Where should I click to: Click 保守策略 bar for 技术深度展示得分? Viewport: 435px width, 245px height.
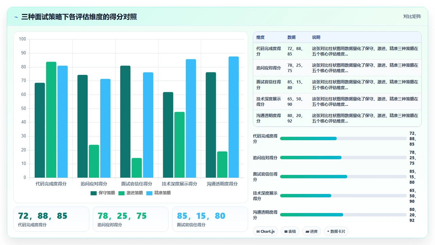pos(168,135)
